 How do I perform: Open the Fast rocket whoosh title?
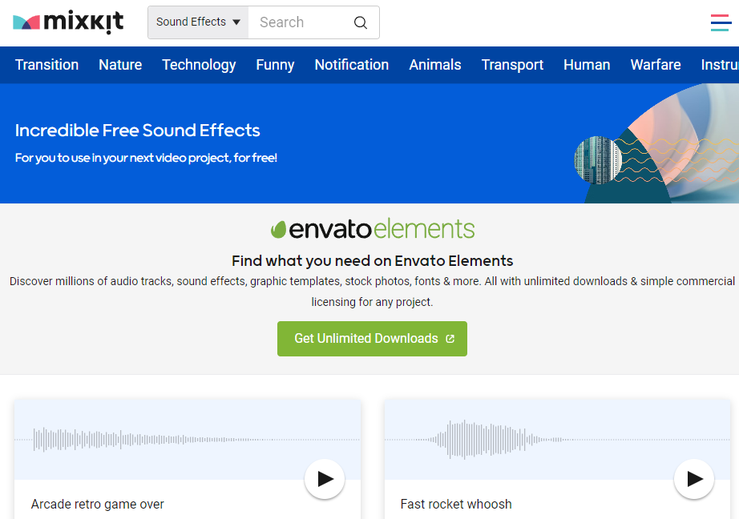point(456,504)
